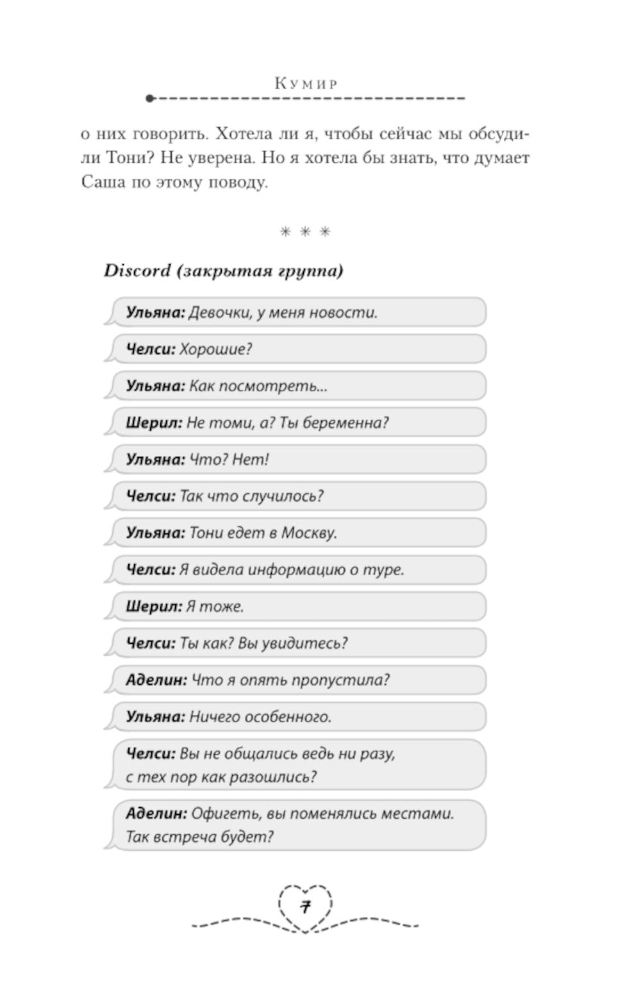The width and height of the screenshot is (641, 997).
Task: Click the heart-shaped page number 7
Action: pyautogui.click(x=305, y=907)
